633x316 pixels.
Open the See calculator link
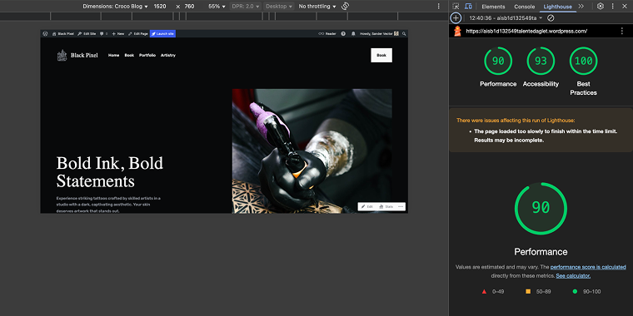573,276
